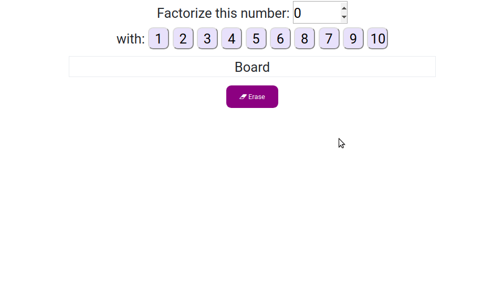This screenshot has height=283, width=504.
Task: Select factor button 1
Action: pos(159,38)
